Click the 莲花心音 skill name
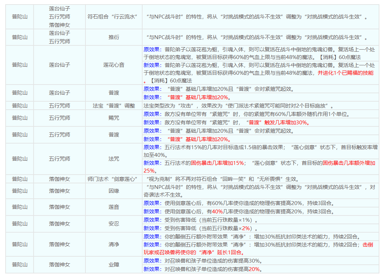This screenshot has width=385, height=278. pyautogui.click(x=114, y=65)
